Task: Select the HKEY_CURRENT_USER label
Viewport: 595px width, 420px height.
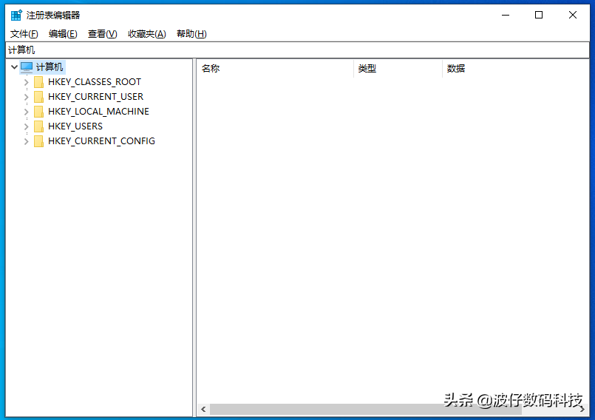Action: [95, 97]
